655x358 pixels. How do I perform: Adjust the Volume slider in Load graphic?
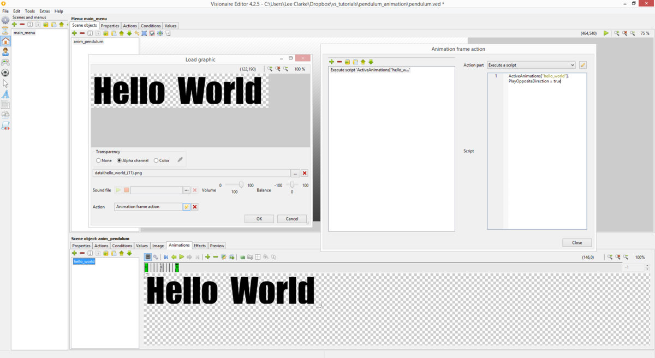[240, 185]
